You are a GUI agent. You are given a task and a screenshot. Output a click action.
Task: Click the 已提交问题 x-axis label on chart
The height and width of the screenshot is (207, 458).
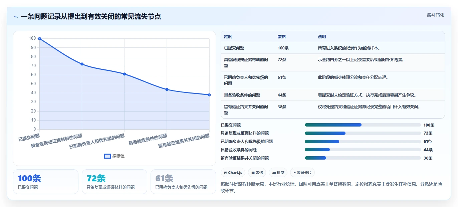[x=29, y=137]
